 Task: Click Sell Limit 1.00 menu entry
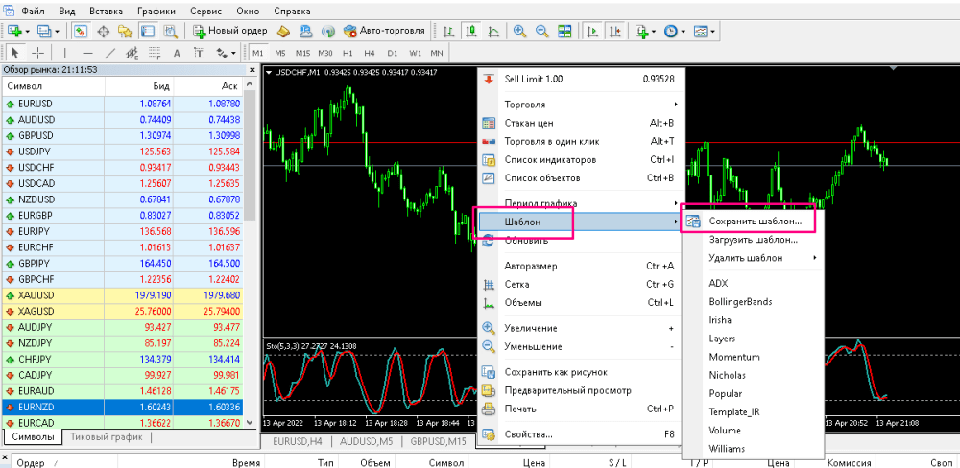[x=581, y=79]
